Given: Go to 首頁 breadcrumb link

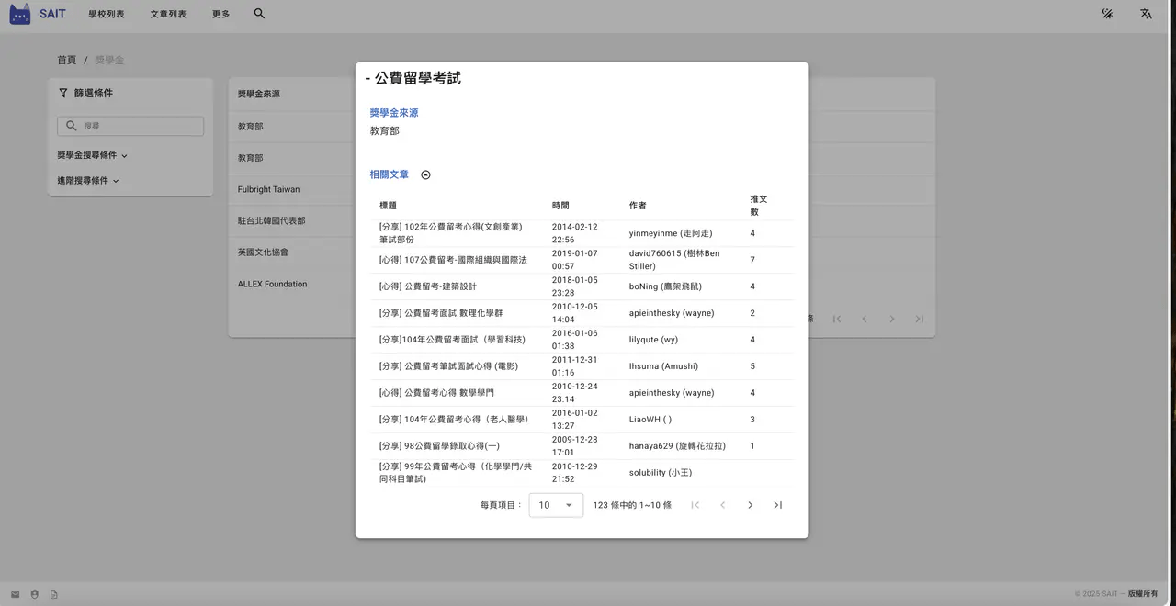Looking at the screenshot, I should [67, 60].
